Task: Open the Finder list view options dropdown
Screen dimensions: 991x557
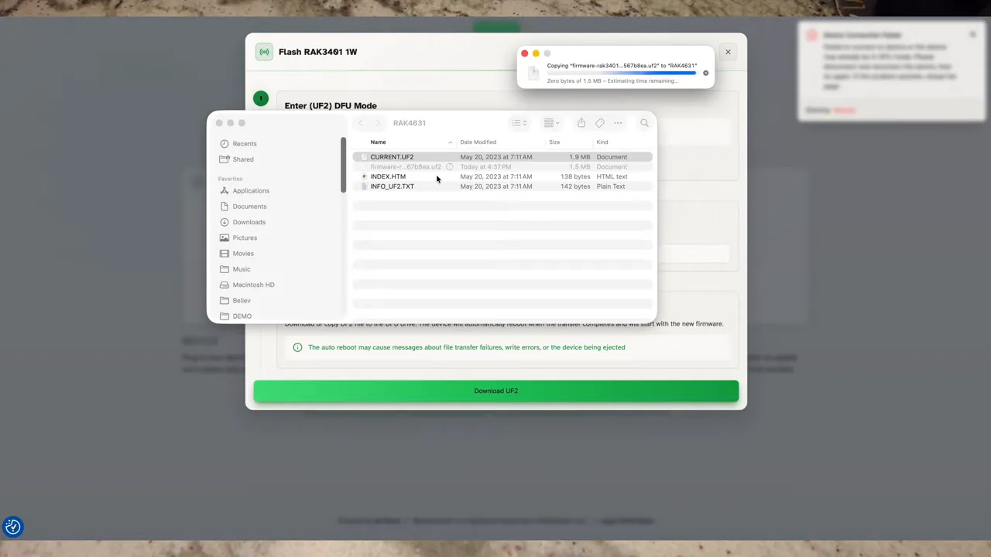Action: pos(520,123)
